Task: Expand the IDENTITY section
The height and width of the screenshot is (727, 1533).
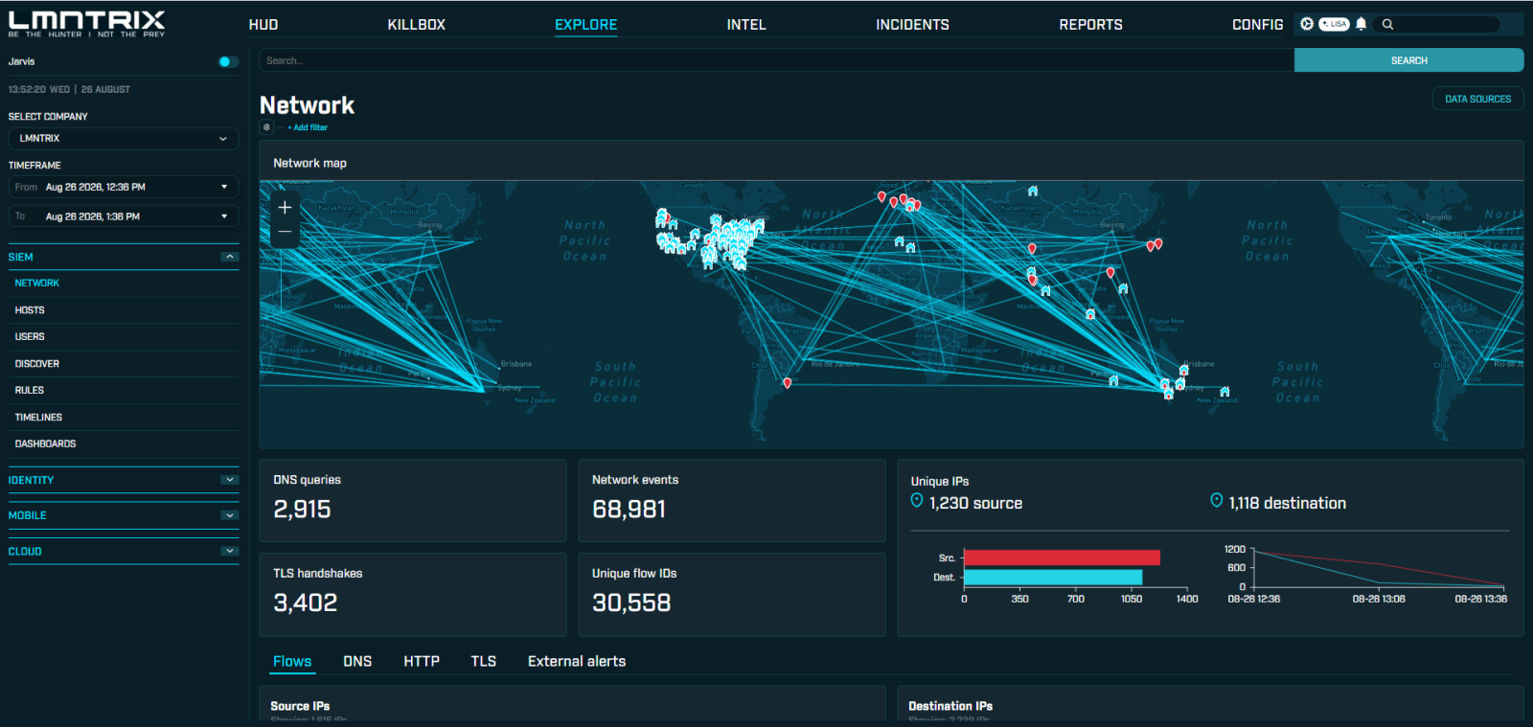Action: coord(229,480)
